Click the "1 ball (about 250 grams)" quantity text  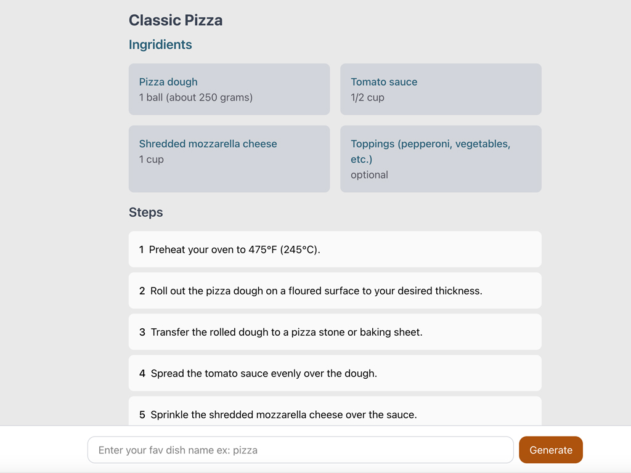(196, 97)
